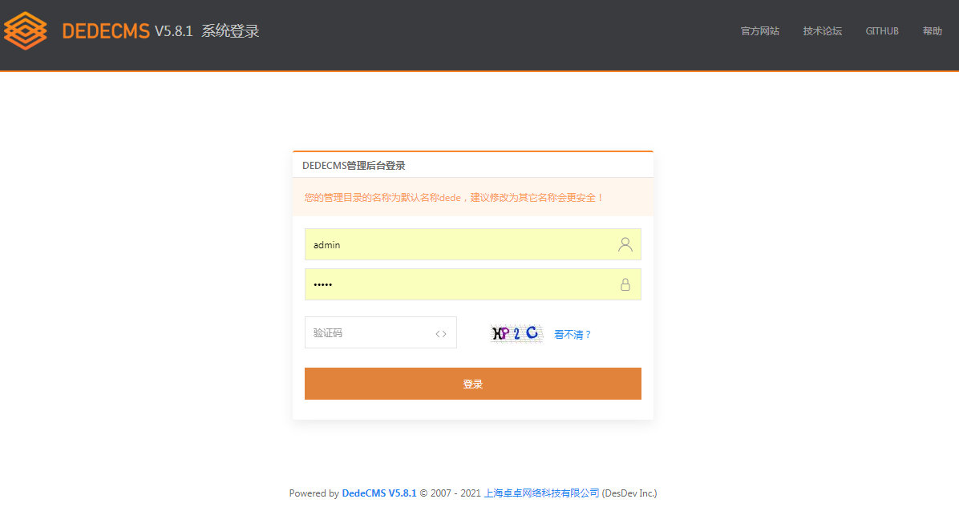This screenshot has width=959, height=515.
Task: Click into the masked password field
Action: click(x=457, y=285)
